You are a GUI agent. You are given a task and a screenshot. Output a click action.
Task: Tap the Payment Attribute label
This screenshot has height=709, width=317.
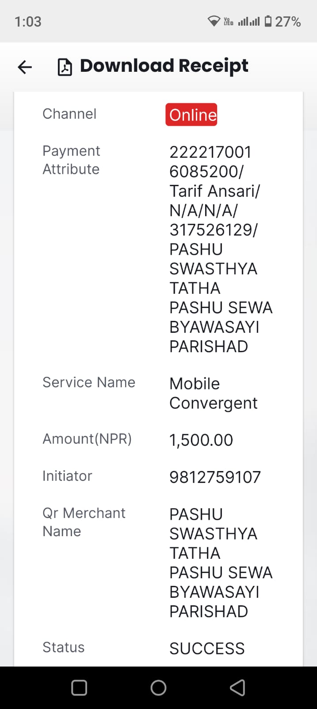[x=71, y=160]
